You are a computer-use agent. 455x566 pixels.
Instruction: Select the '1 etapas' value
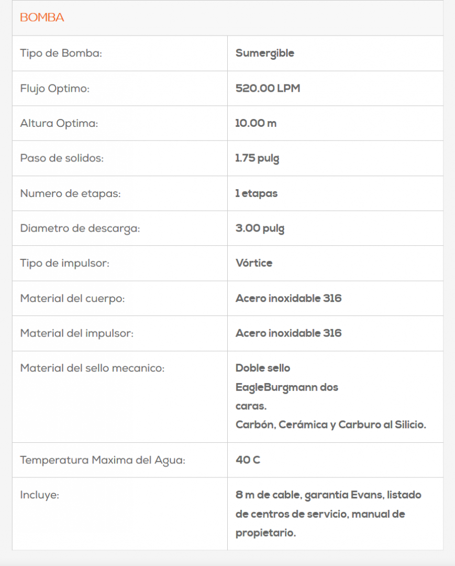[257, 193]
